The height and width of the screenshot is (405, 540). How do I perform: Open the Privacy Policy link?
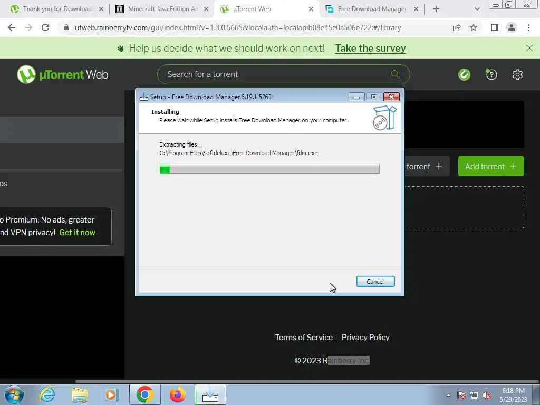pyautogui.click(x=365, y=337)
